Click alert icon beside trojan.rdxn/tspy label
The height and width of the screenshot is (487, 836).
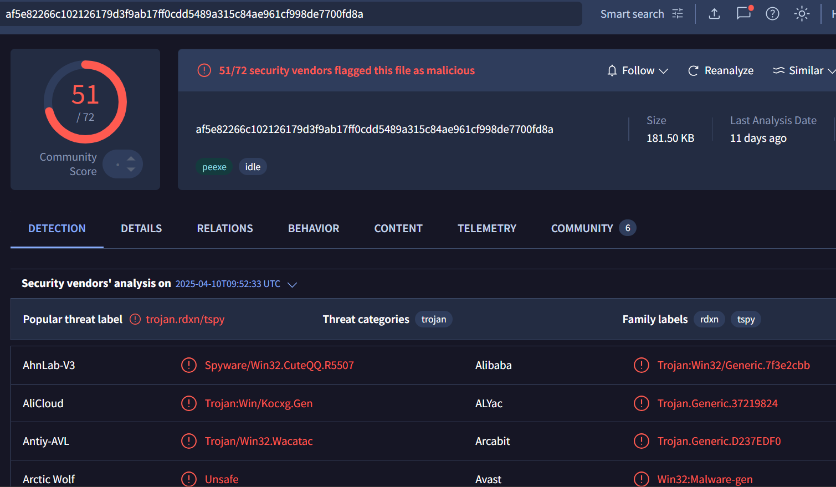click(135, 319)
